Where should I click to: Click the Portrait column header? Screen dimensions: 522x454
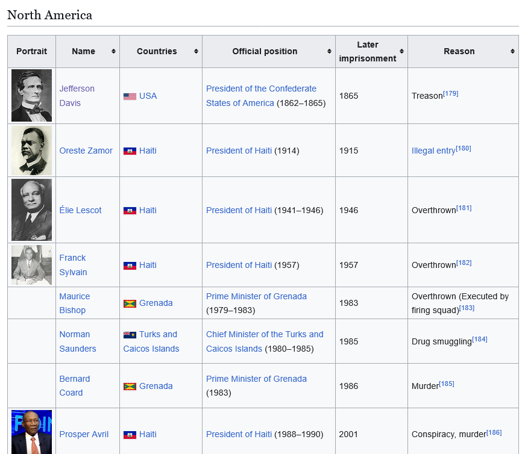pyautogui.click(x=31, y=51)
